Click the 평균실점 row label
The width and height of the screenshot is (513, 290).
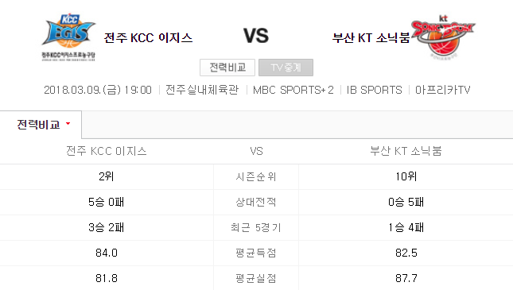click(x=256, y=279)
